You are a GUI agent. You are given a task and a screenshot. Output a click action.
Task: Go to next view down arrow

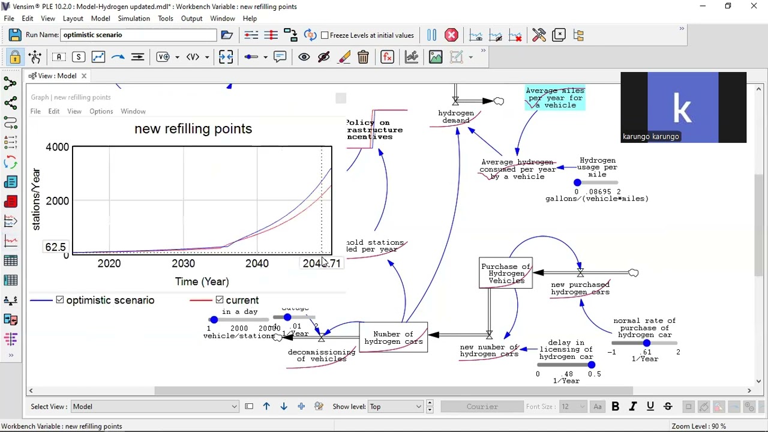pos(284,407)
